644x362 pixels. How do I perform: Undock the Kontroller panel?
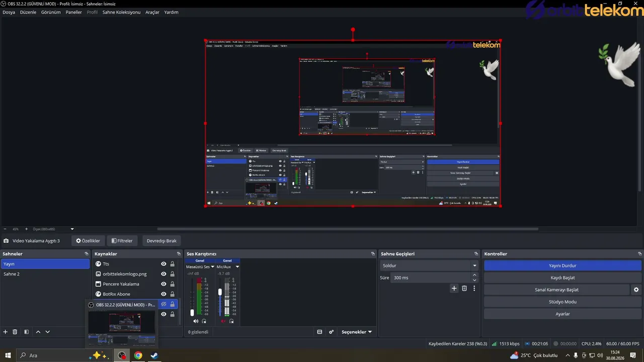tap(639, 254)
